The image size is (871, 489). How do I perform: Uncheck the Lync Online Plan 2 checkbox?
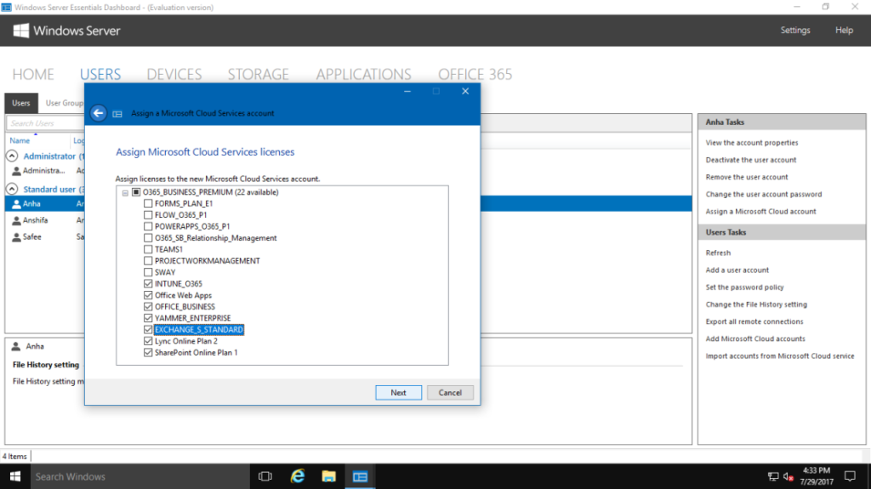click(x=148, y=341)
